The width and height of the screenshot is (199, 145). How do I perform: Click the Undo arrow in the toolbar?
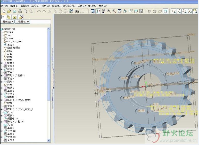pyautogui.click(x=39, y=11)
